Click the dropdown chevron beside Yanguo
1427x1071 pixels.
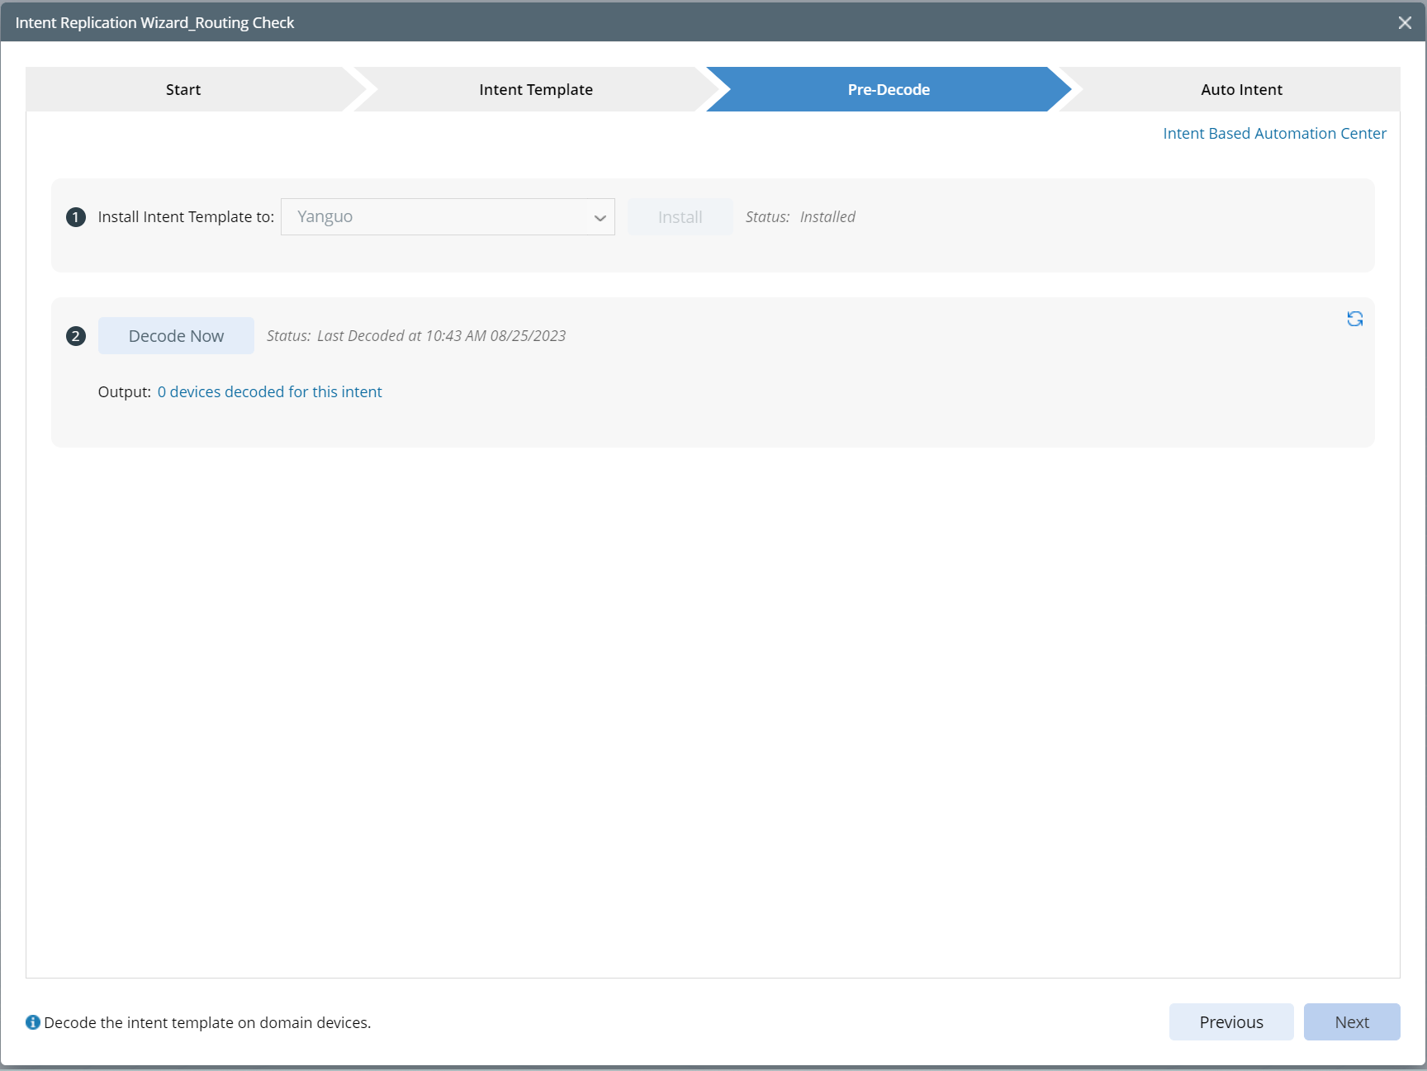(600, 217)
